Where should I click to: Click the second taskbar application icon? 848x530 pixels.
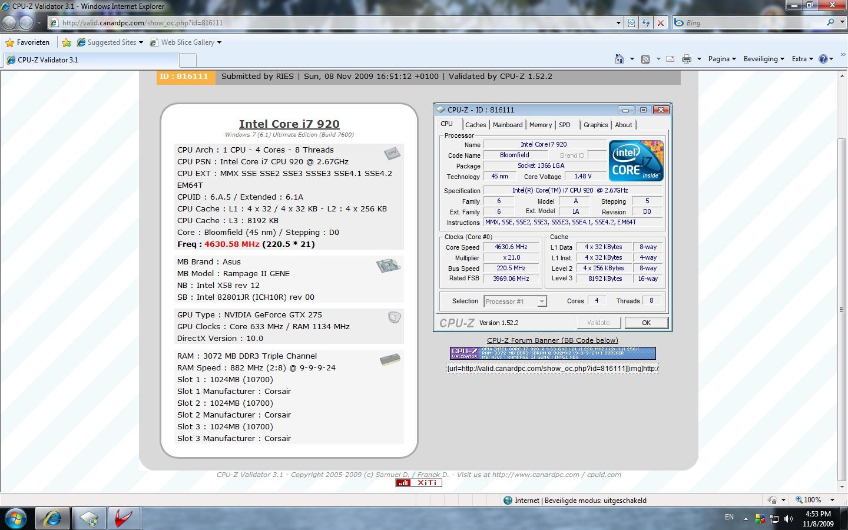(x=88, y=518)
